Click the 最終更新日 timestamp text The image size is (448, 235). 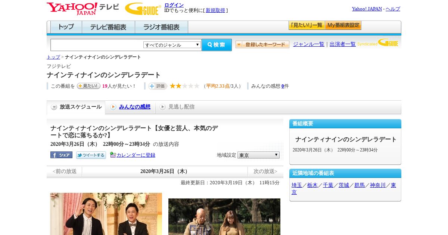point(230,182)
